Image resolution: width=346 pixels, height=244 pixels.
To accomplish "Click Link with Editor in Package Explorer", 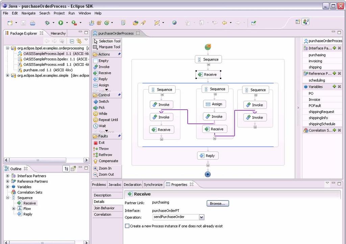I will coord(79,41).
